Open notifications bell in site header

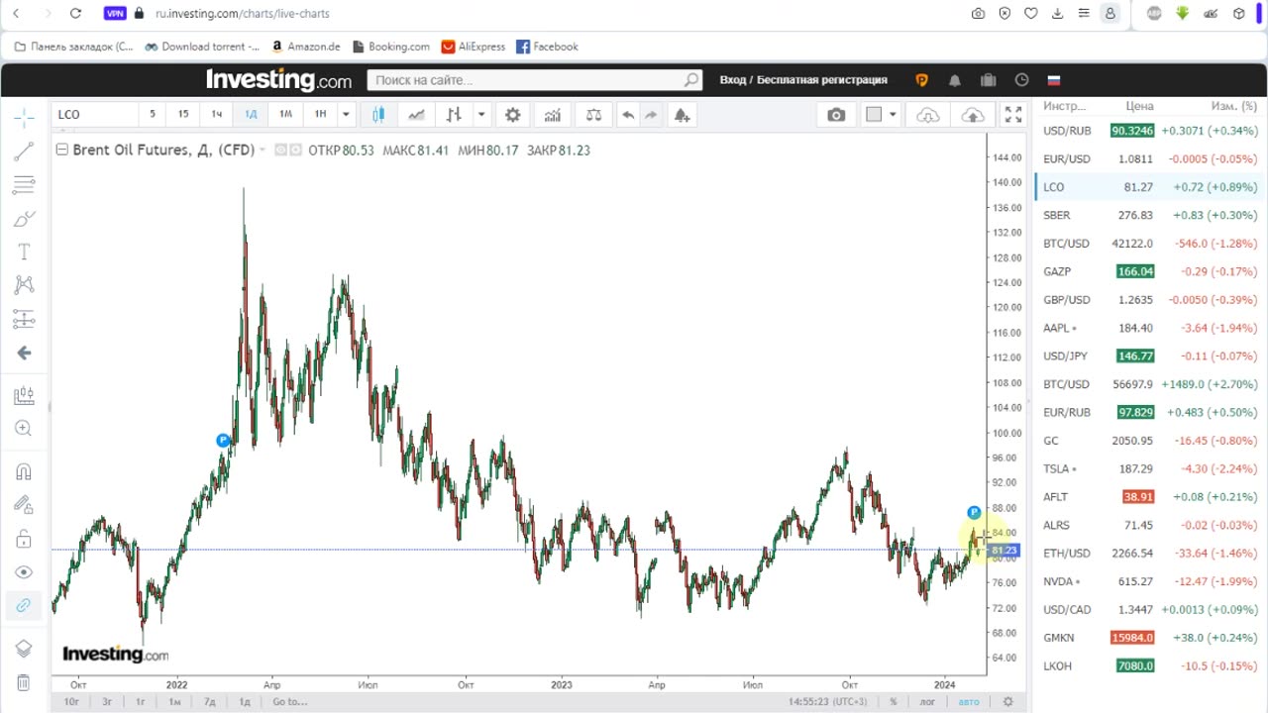955,80
